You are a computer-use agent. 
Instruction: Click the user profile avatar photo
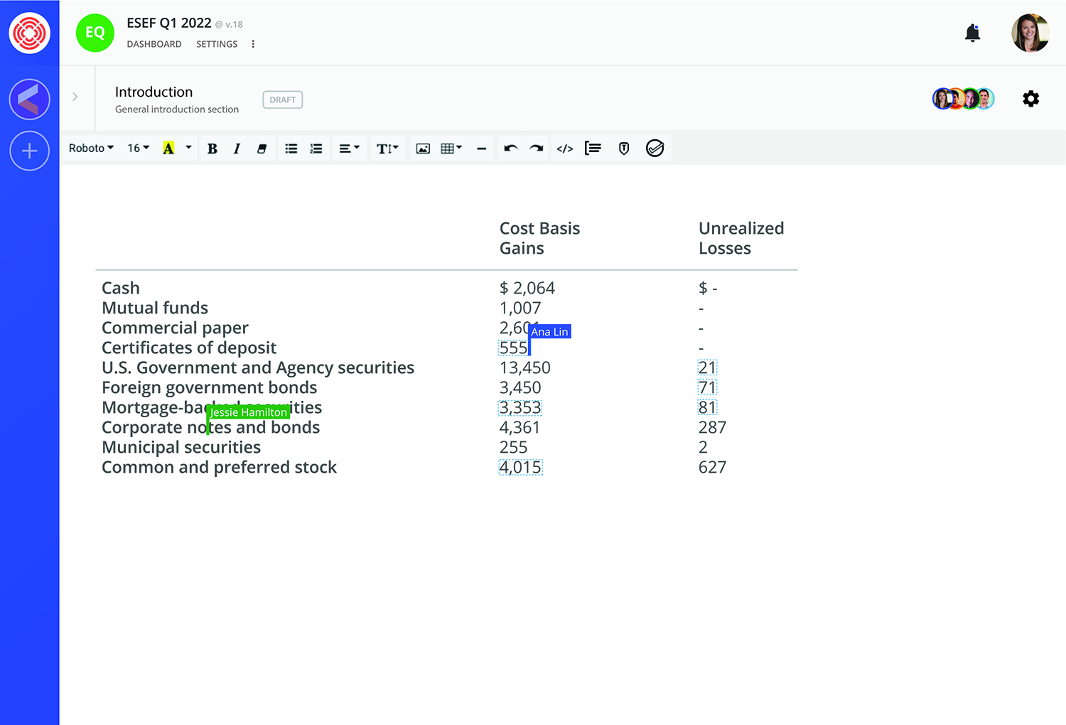click(x=1030, y=33)
